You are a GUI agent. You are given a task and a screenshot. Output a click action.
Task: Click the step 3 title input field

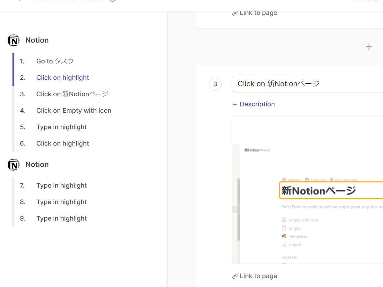tap(307, 84)
